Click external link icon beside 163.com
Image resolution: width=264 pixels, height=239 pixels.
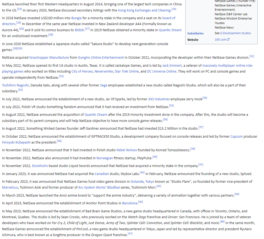click(228, 39)
